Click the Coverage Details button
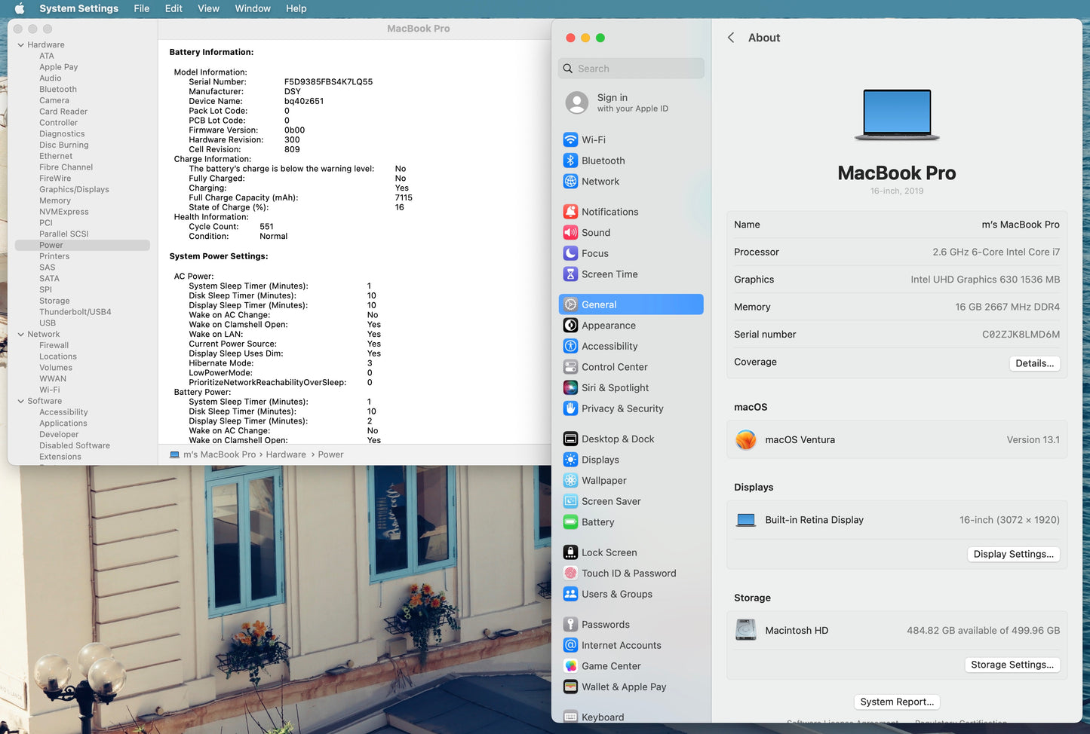 tap(1034, 363)
